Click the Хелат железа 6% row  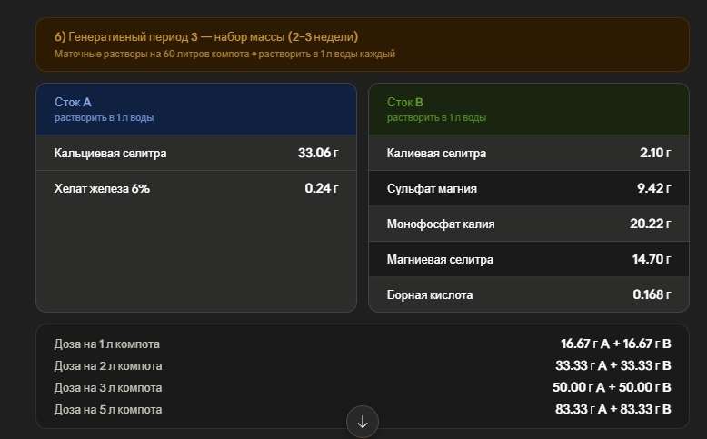(x=196, y=188)
